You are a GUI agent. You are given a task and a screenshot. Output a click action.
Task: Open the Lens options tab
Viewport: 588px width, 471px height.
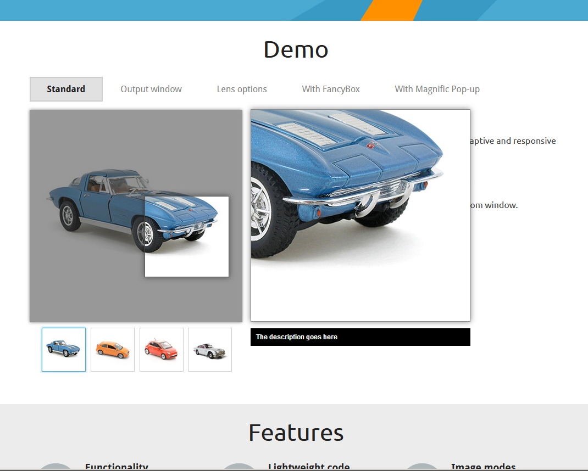242,89
